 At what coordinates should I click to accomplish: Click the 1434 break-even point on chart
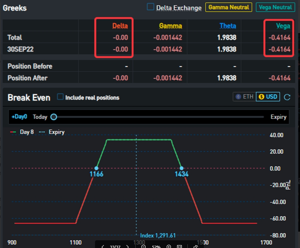(181, 169)
